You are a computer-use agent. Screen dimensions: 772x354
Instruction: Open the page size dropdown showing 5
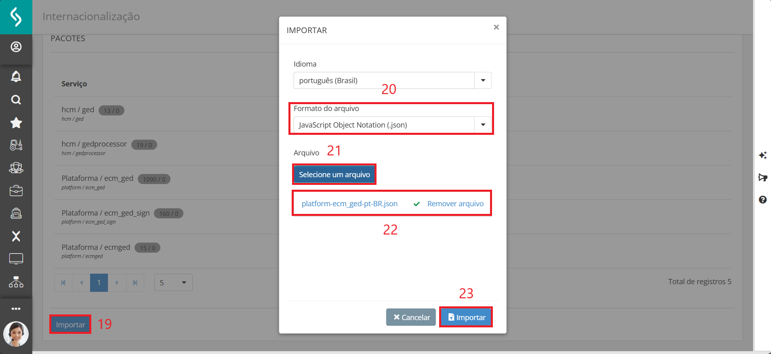click(173, 283)
